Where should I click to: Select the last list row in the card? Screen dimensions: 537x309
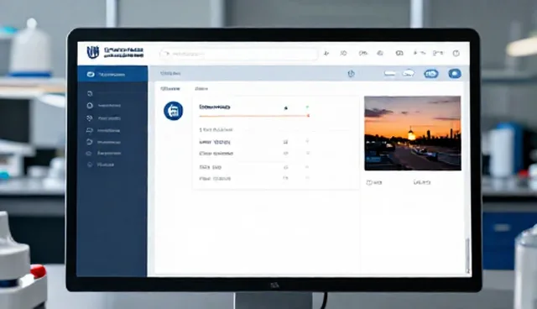click(254, 179)
